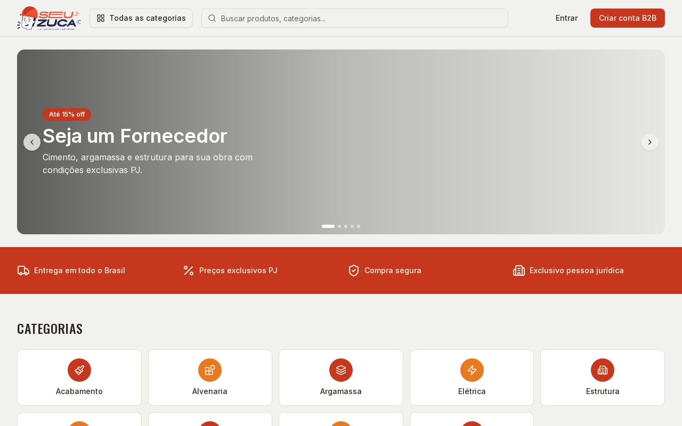682x426 pixels.
Task: Focus the Buscar produtos search field
Action: click(x=355, y=18)
